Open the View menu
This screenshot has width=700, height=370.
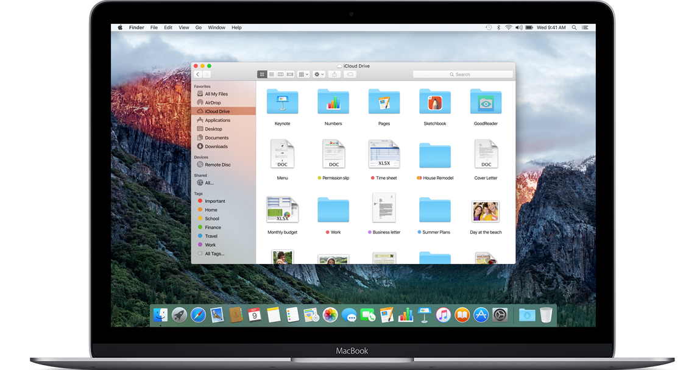pos(184,27)
